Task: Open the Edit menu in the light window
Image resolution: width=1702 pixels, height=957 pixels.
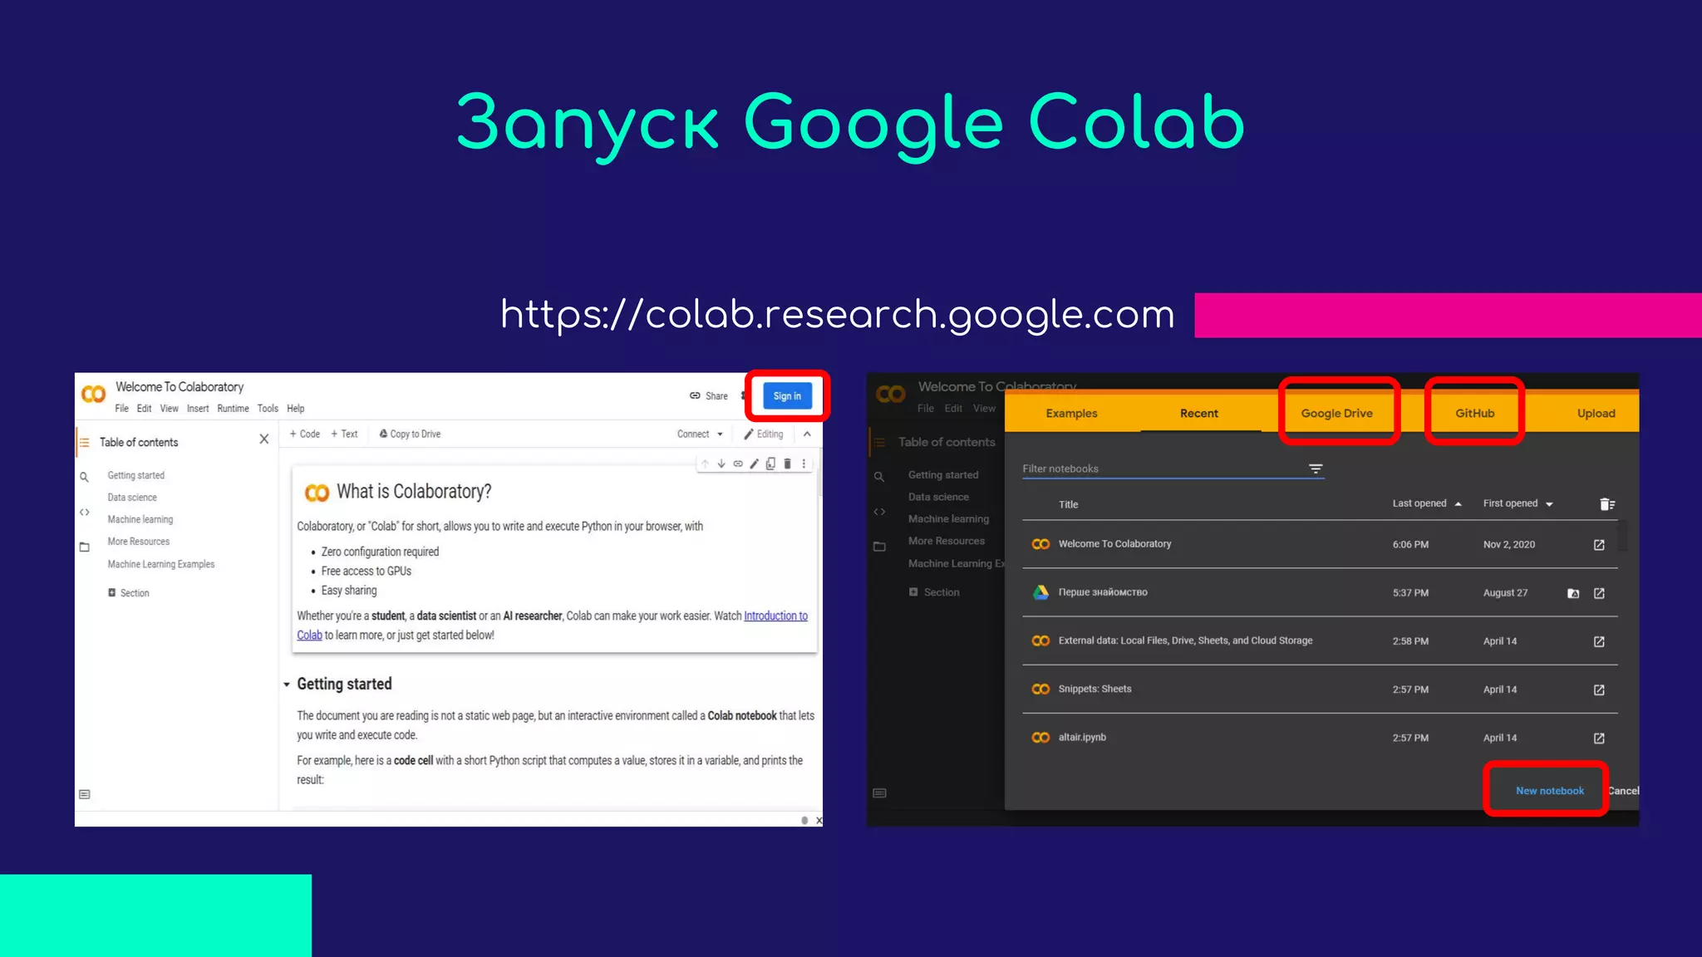Action: click(144, 409)
